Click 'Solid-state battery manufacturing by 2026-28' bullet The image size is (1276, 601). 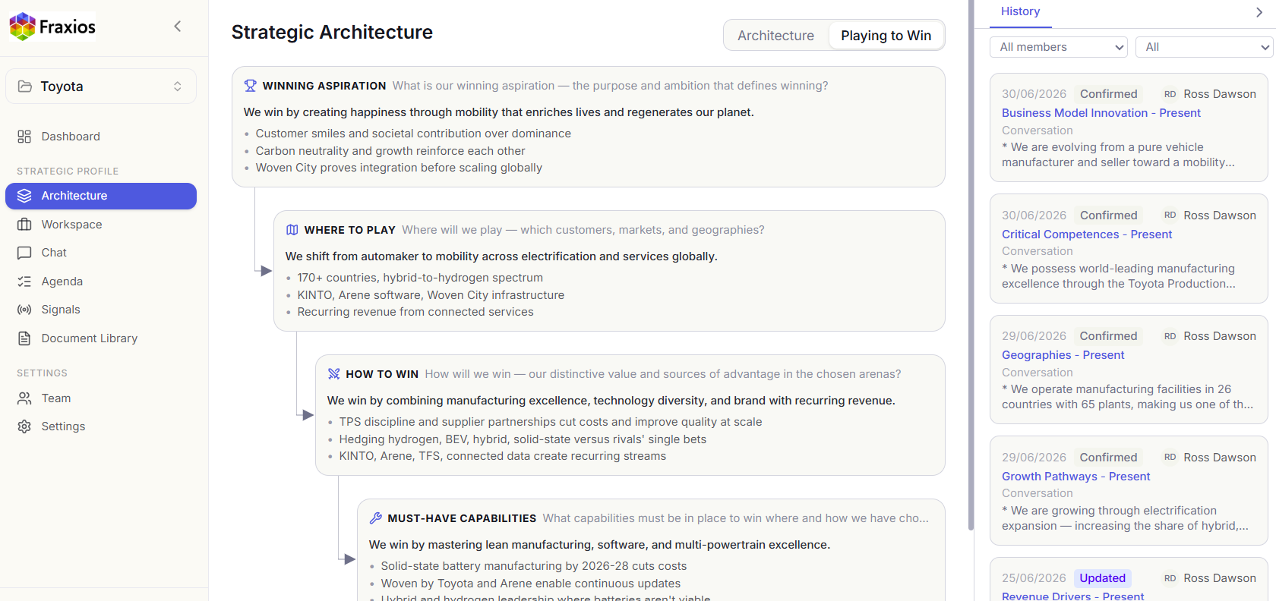pyautogui.click(x=534, y=566)
